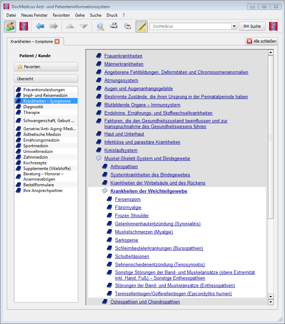The width and height of the screenshot is (285, 324).
Task: Click book icon beside Osteopathien und Chondropathien
Action: click(x=105, y=302)
